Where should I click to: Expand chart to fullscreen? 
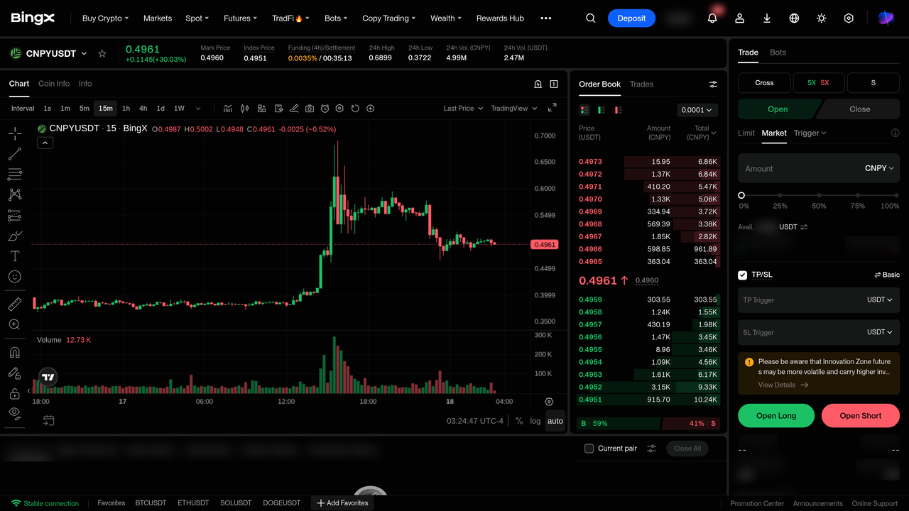[552, 108]
